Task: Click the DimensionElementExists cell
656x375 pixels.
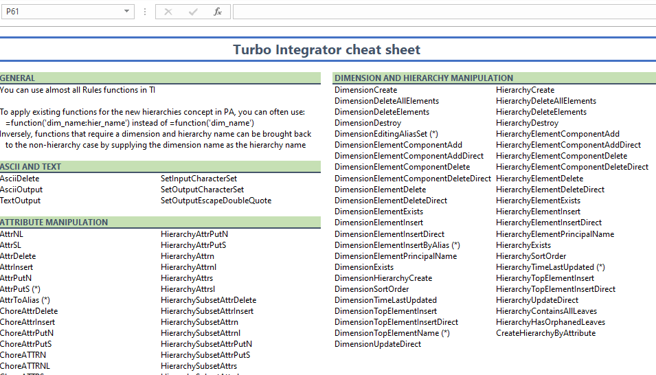Action: click(x=378, y=212)
